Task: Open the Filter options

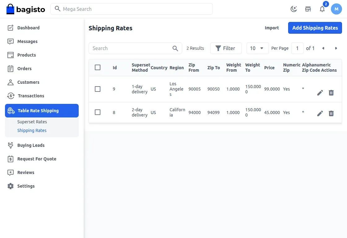Action: click(226, 48)
